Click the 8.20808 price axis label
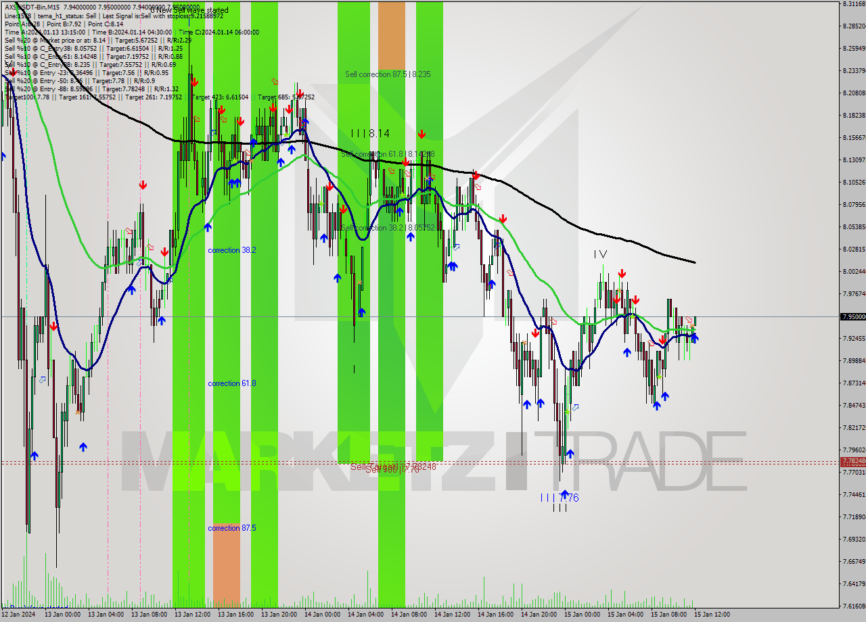This screenshot has width=866, height=622. pyautogui.click(x=853, y=93)
